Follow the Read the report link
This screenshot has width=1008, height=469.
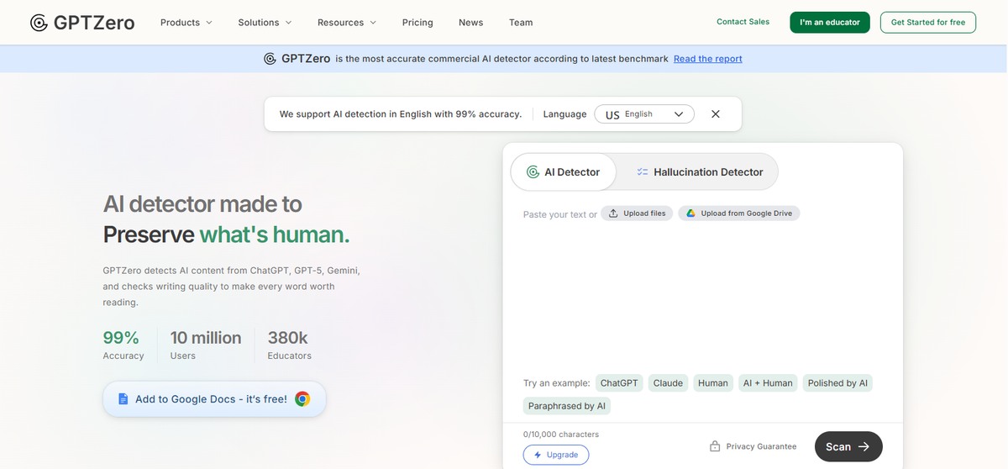tap(707, 59)
